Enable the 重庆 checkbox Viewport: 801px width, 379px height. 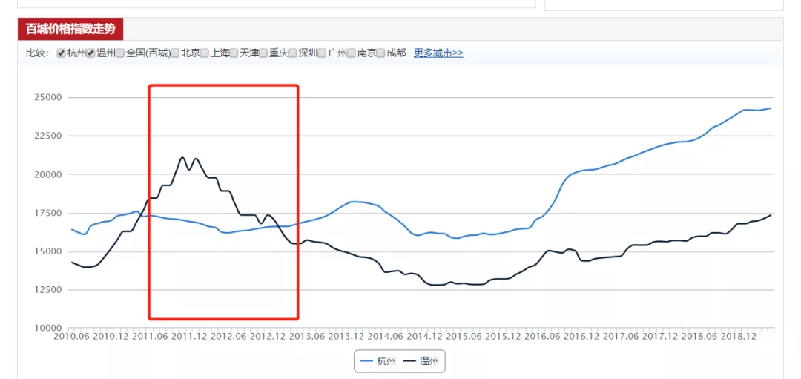(x=263, y=53)
